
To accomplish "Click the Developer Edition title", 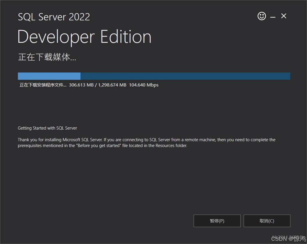I will [x=84, y=36].
